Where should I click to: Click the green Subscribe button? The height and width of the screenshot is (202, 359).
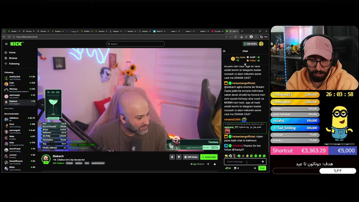209,157
